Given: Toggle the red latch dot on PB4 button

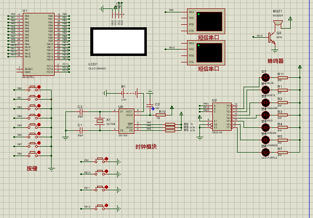Looking at the screenshot, I should coord(39,115).
